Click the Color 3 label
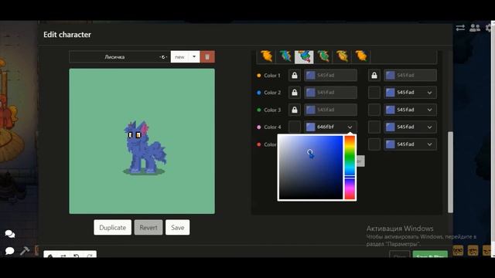 pyautogui.click(x=272, y=110)
